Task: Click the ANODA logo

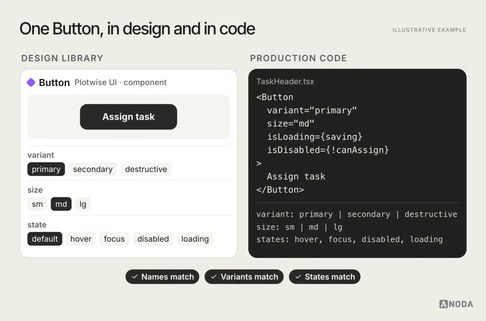Action: (456, 304)
